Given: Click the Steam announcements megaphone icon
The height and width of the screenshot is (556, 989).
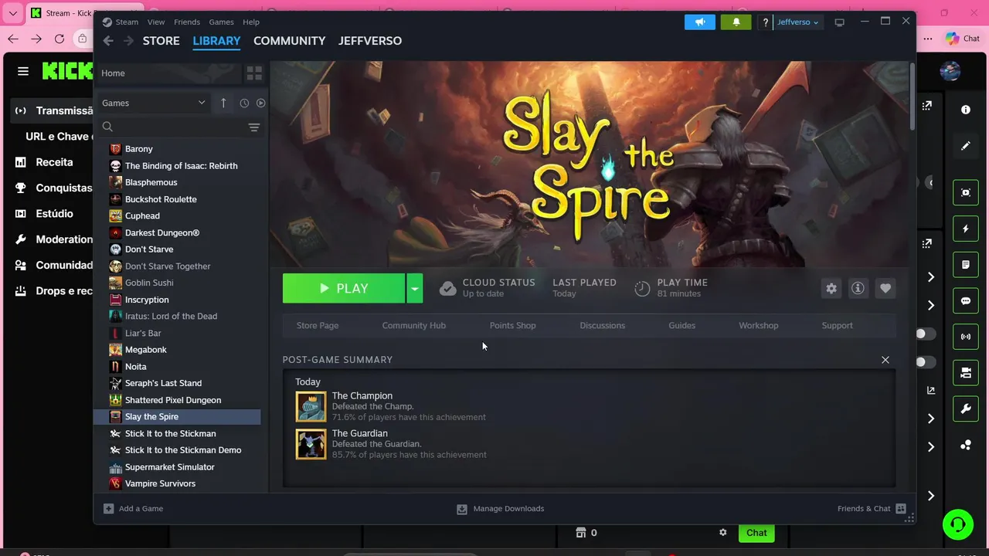Looking at the screenshot, I should (x=700, y=22).
